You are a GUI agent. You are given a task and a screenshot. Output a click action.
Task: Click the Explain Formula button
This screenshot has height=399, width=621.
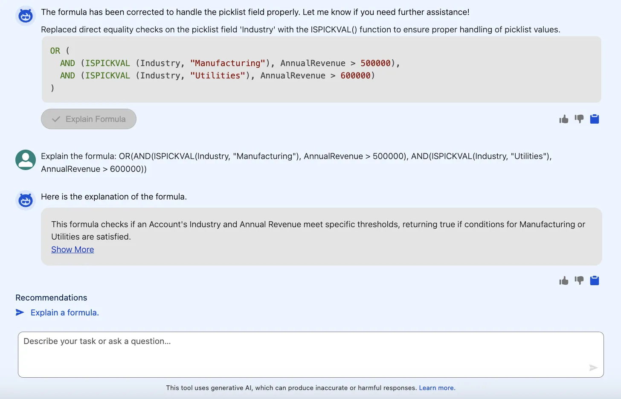89,119
